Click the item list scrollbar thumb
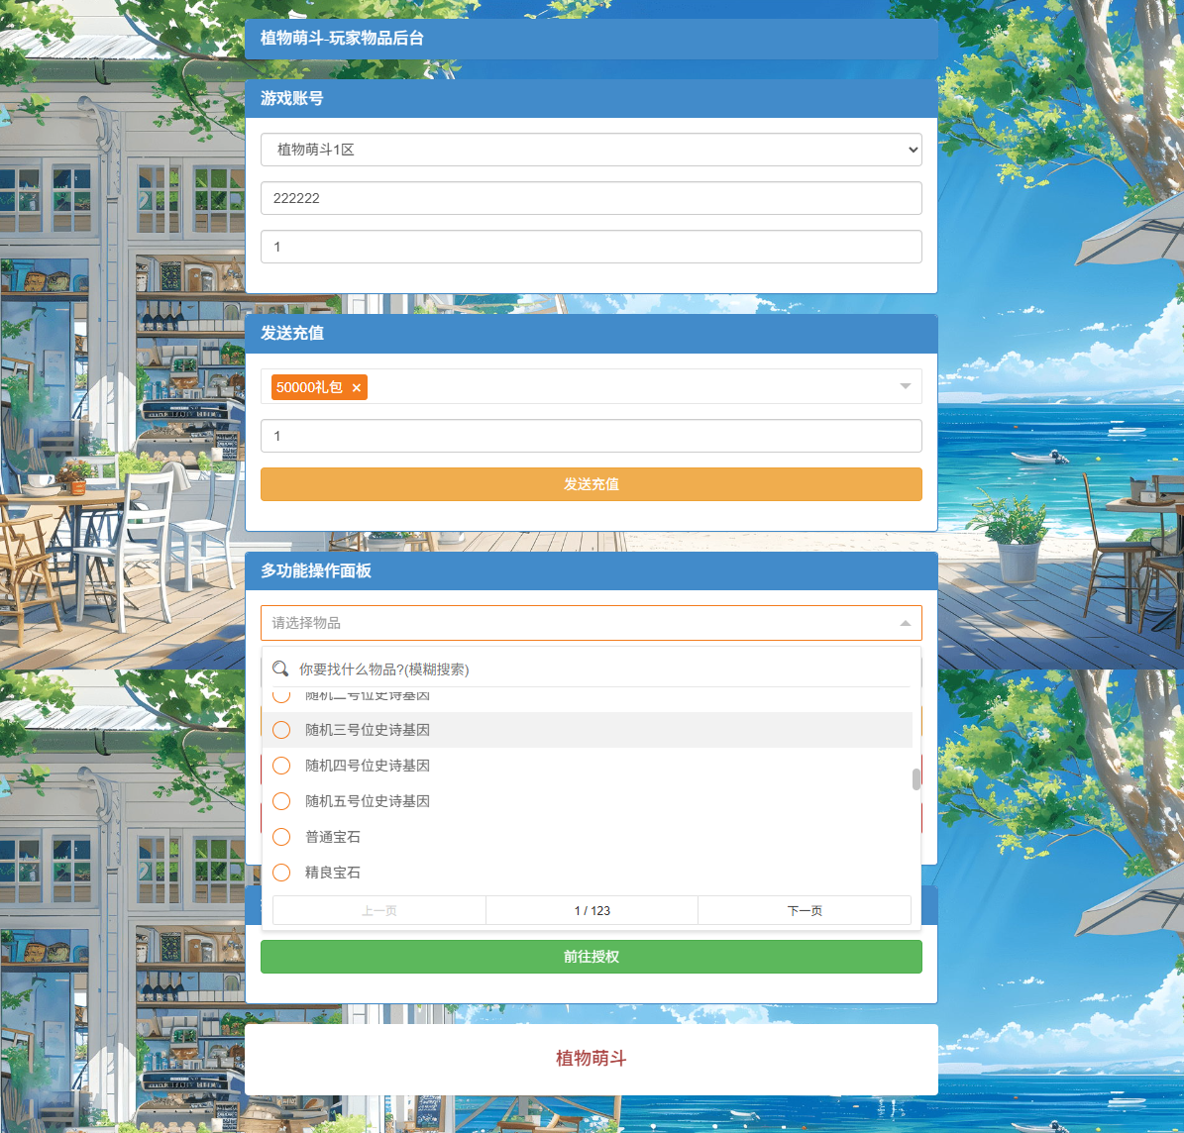 pyautogui.click(x=916, y=779)
